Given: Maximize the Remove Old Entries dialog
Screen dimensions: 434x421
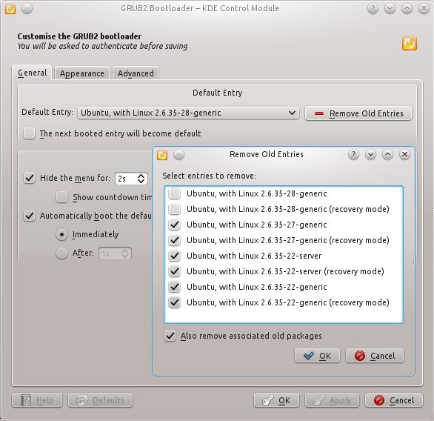Looking at the screenshot, I should tap(387, 155).
